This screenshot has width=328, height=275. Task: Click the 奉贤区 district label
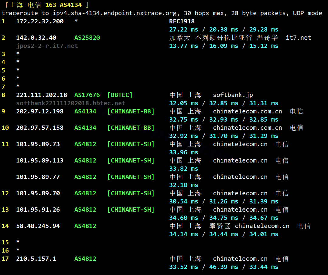coord(220,226)
